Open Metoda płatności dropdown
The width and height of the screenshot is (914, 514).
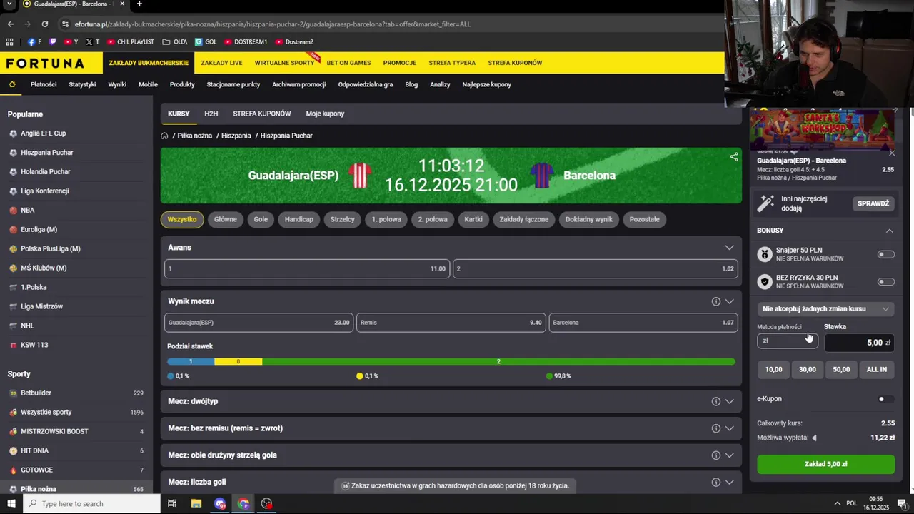point(787,341)
